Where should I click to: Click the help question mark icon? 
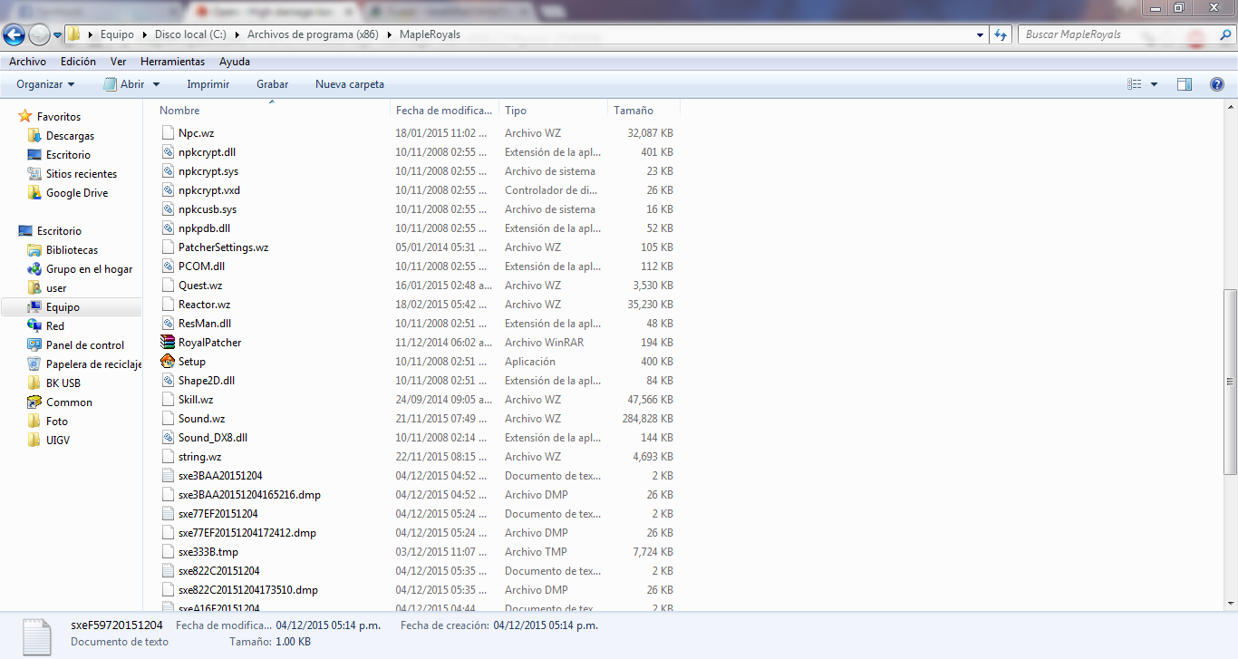[x=1217, y=84]
